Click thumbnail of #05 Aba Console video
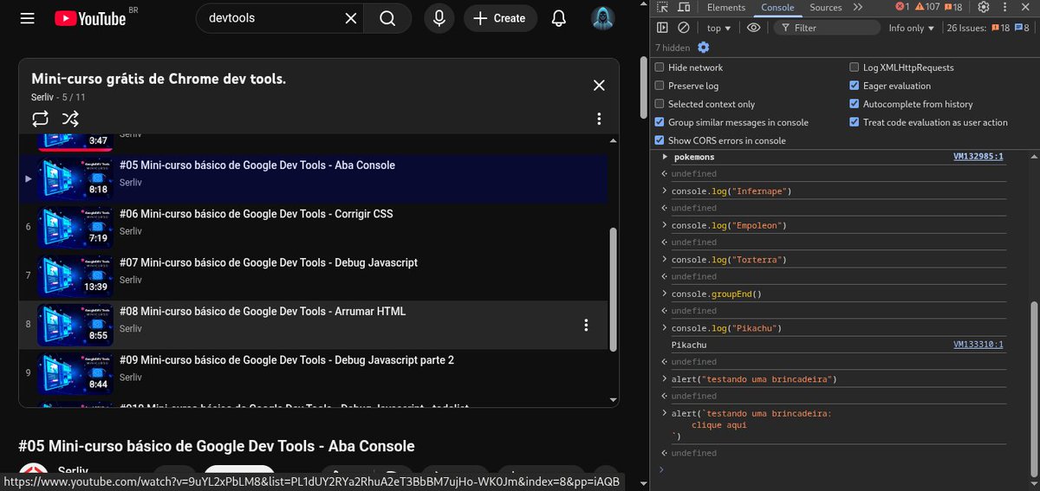Viewport: 1040px width, 491px height. point(75,179)
